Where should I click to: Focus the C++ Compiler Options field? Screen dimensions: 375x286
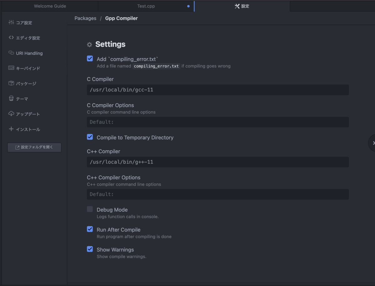[x=217, y=194]
